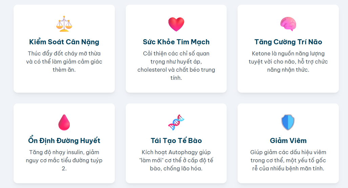Image resolution: width=348 pixels, height=188 pixels.
Task: Click the Tái Tạo Tế Bào title
Action: click(176, 141)
